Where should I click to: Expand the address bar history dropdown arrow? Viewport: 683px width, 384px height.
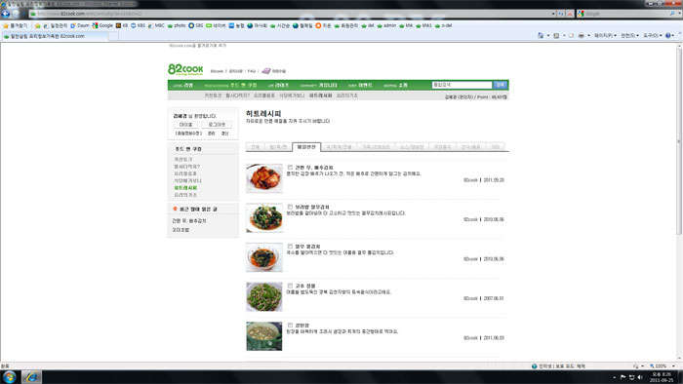pos(553,14)
